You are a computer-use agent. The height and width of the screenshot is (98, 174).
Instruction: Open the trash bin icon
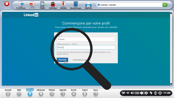tap(156, 93)
